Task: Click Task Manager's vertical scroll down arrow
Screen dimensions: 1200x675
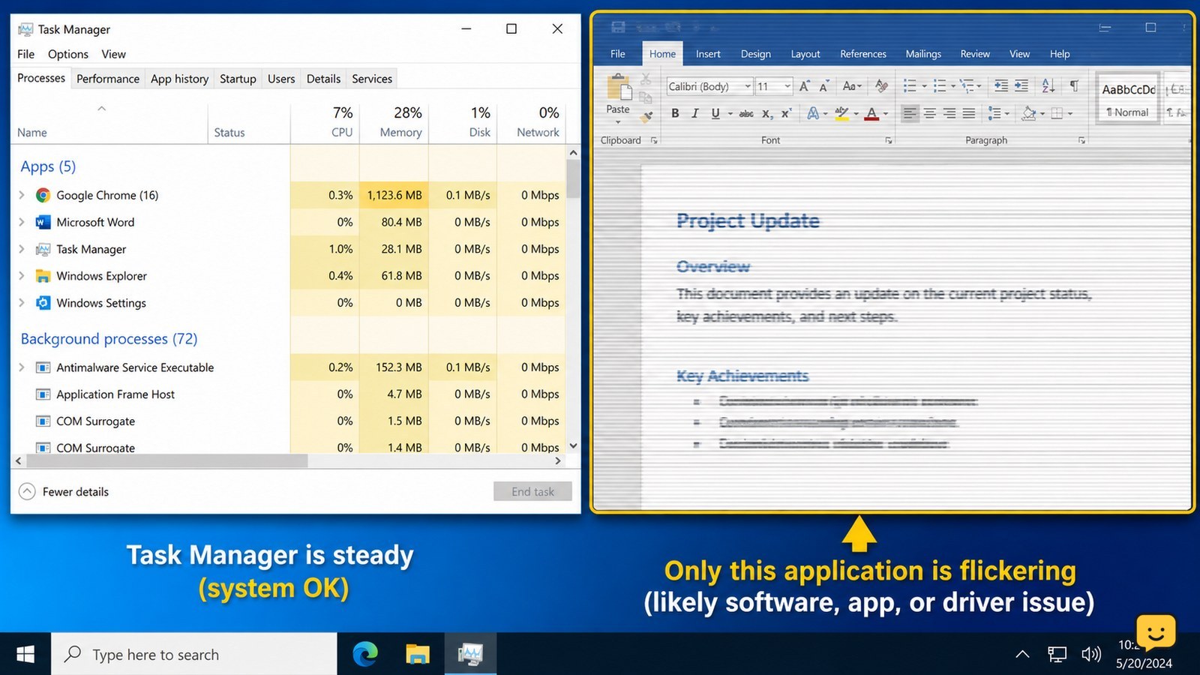Action: point(574,445)
